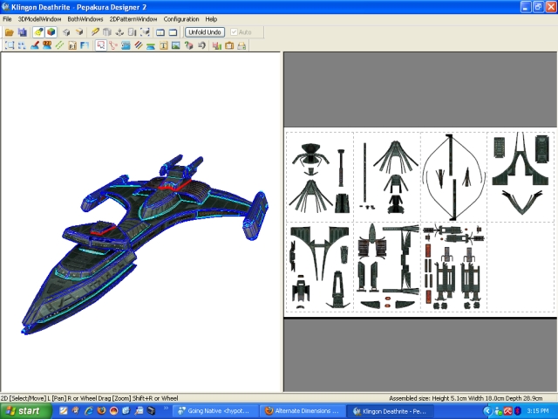
Task: Click the page with ruler icon
Action: click(x=132, y=32)
